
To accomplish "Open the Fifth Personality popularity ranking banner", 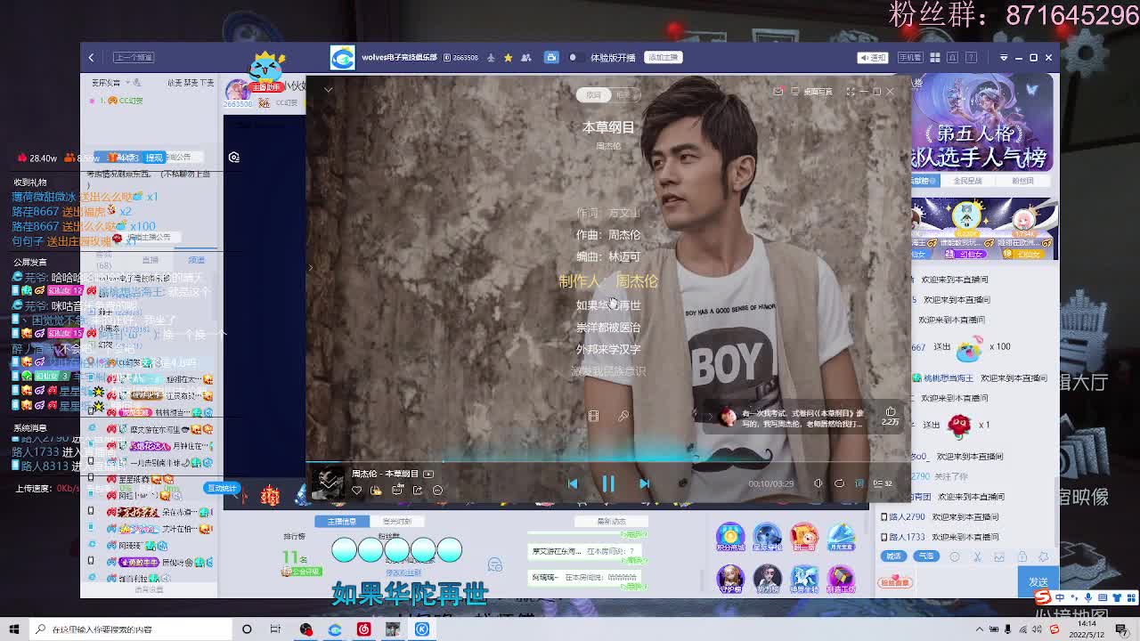I will pos(982,122).
